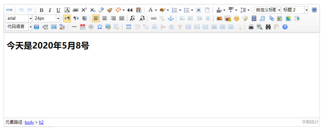Click the auto typeset magic wand
The image size is (325, 128).
pyautogui.click(x=118, y=10)
